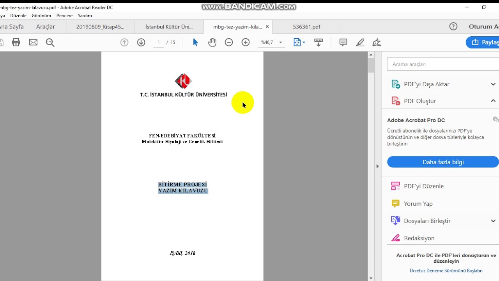The height and width of the screenshot is (281, 499).
Task: Click PDF Oluştur icon
Action: (396, 101)
